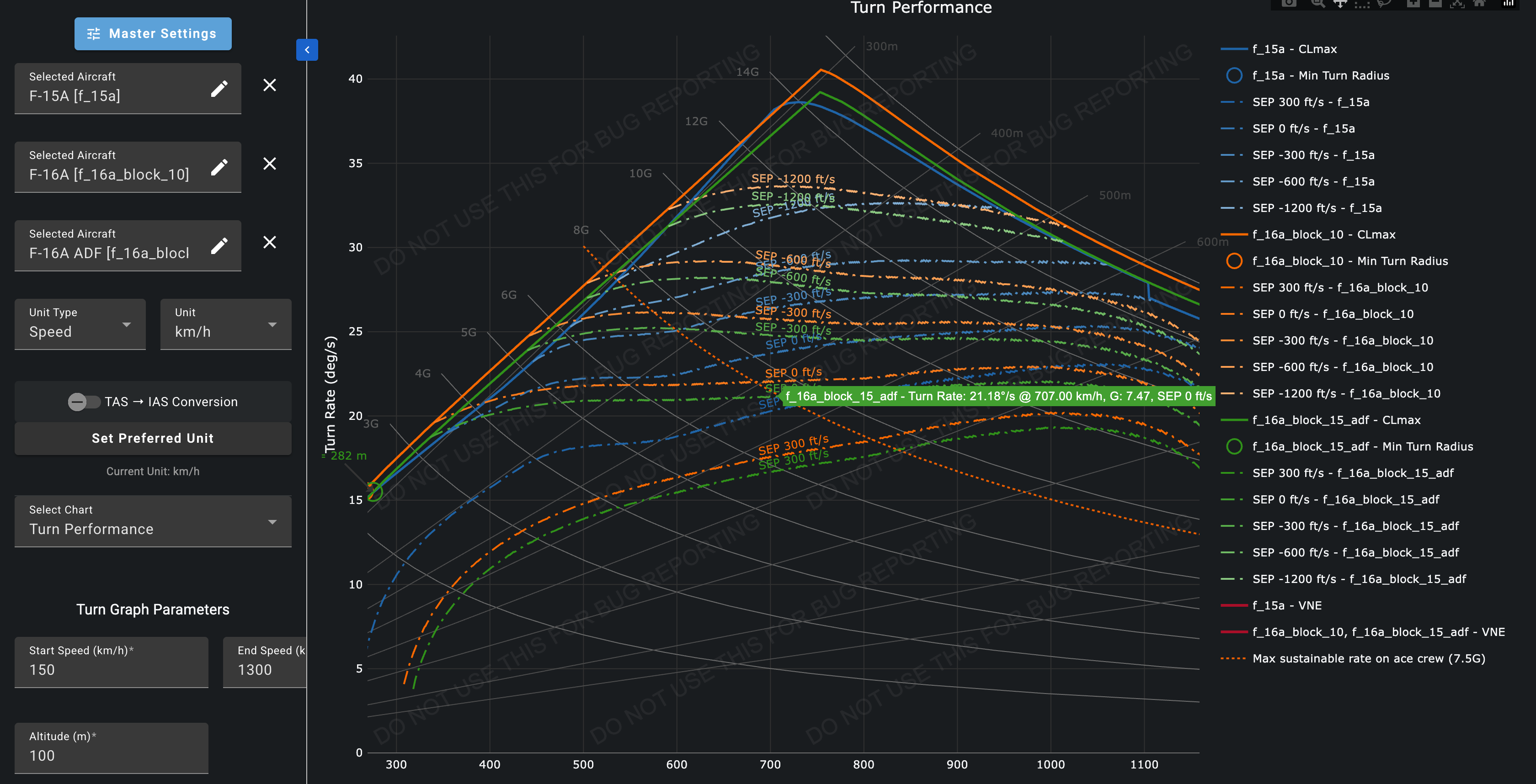Edit the F-16A ADF aircraft entry

(x=219, y=245)
